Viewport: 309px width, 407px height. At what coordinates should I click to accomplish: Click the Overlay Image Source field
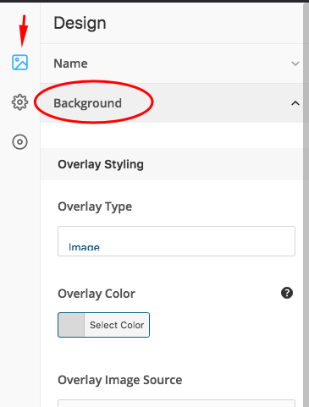click(x=176, y=404)
